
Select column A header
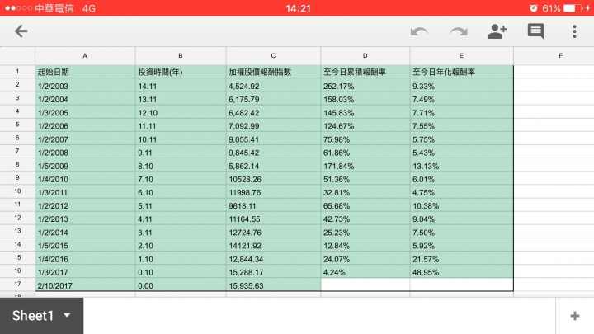[x=85, y=56]
